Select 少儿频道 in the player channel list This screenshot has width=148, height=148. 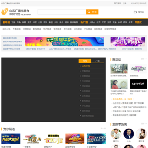pyautogui.click(x=86, y=106)
